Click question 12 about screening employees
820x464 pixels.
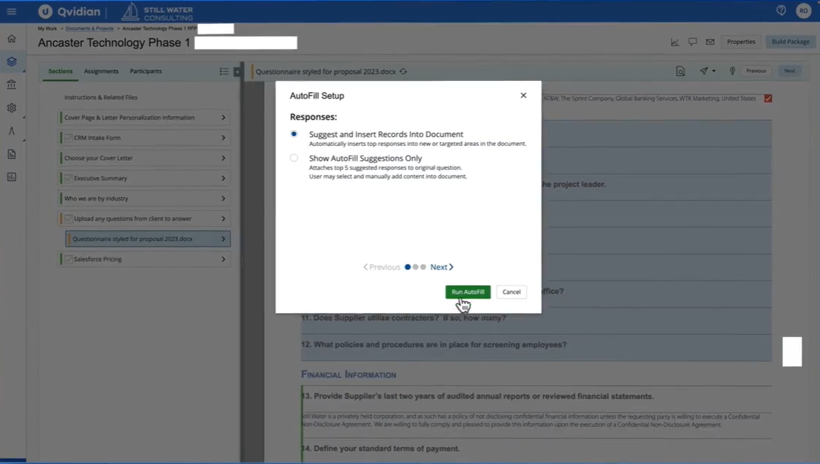tap(434, 344)
